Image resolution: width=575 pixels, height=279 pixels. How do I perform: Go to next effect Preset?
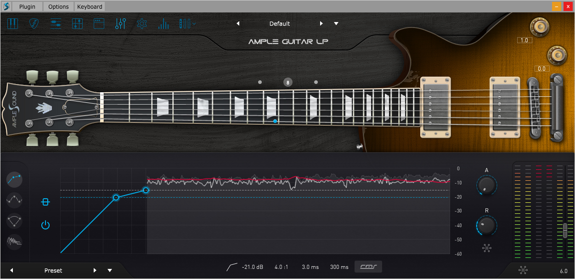(95, 270)
